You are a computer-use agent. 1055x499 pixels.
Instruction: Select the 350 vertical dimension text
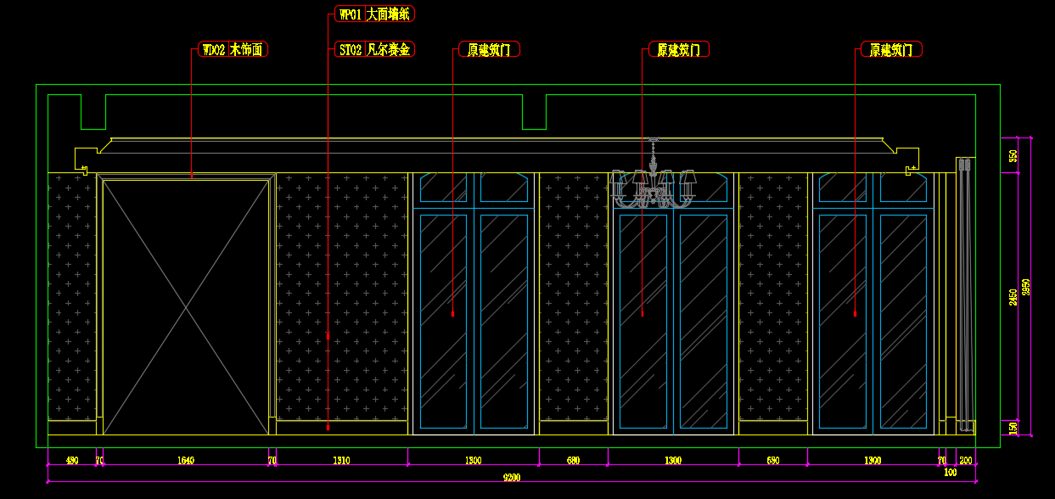pos(1013,155)
